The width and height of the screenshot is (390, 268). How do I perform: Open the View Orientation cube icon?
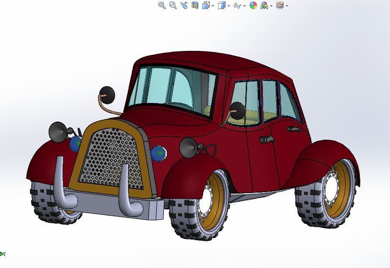click(206, 5)
